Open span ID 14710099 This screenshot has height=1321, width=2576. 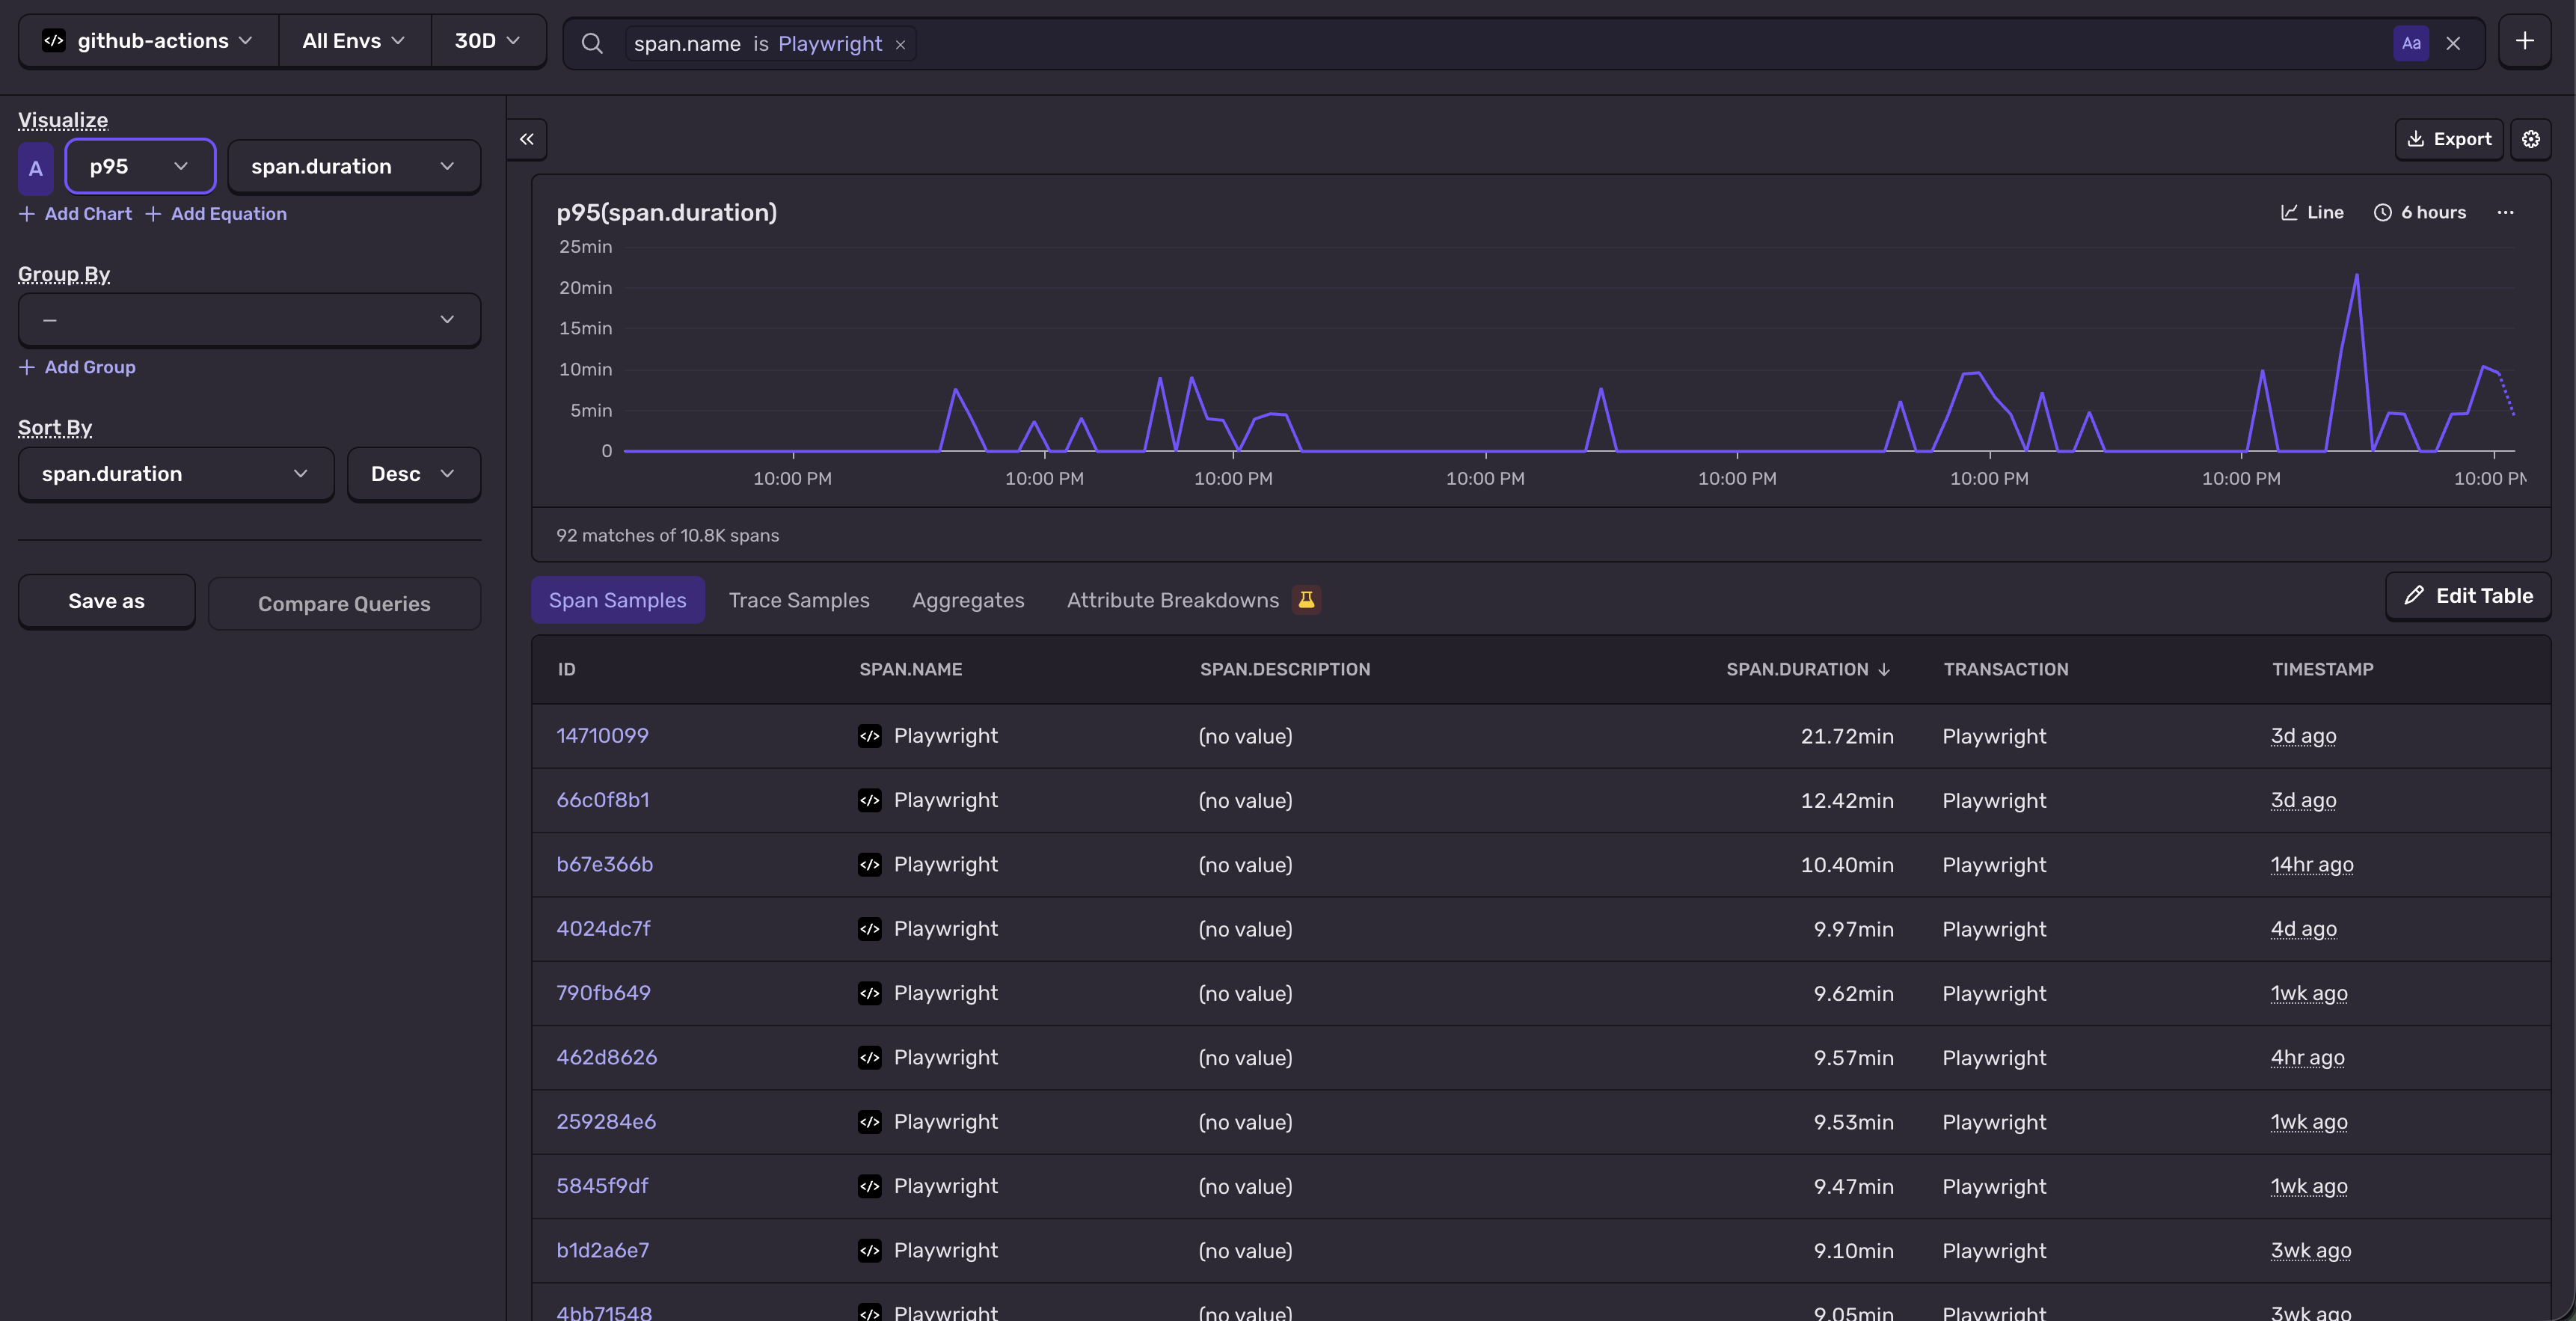[602, 736]
